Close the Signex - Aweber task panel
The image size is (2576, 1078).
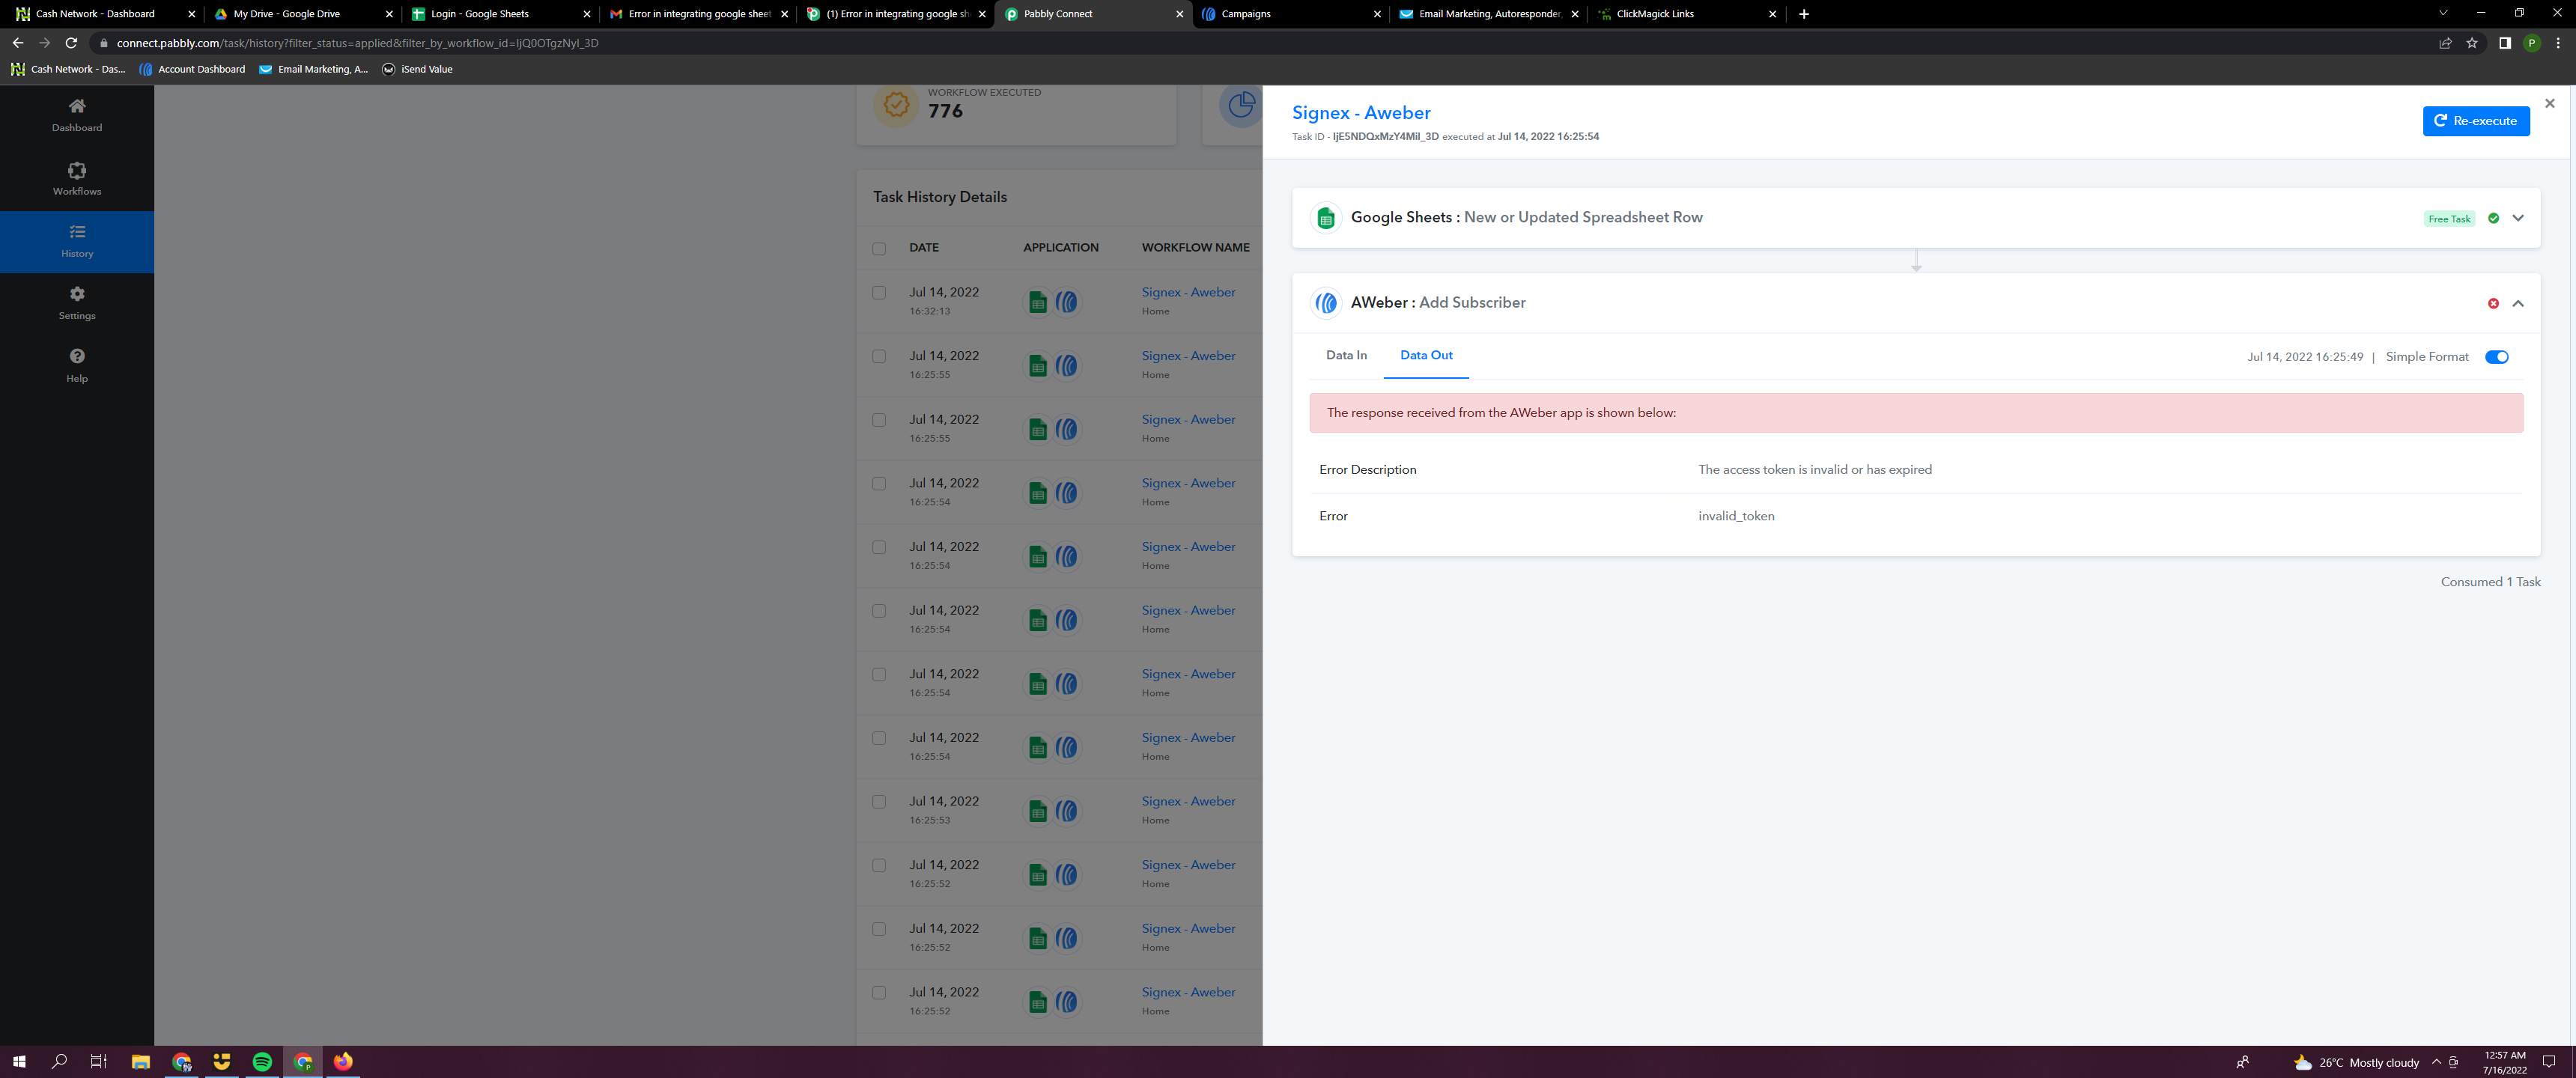(x=2549, y=103)
